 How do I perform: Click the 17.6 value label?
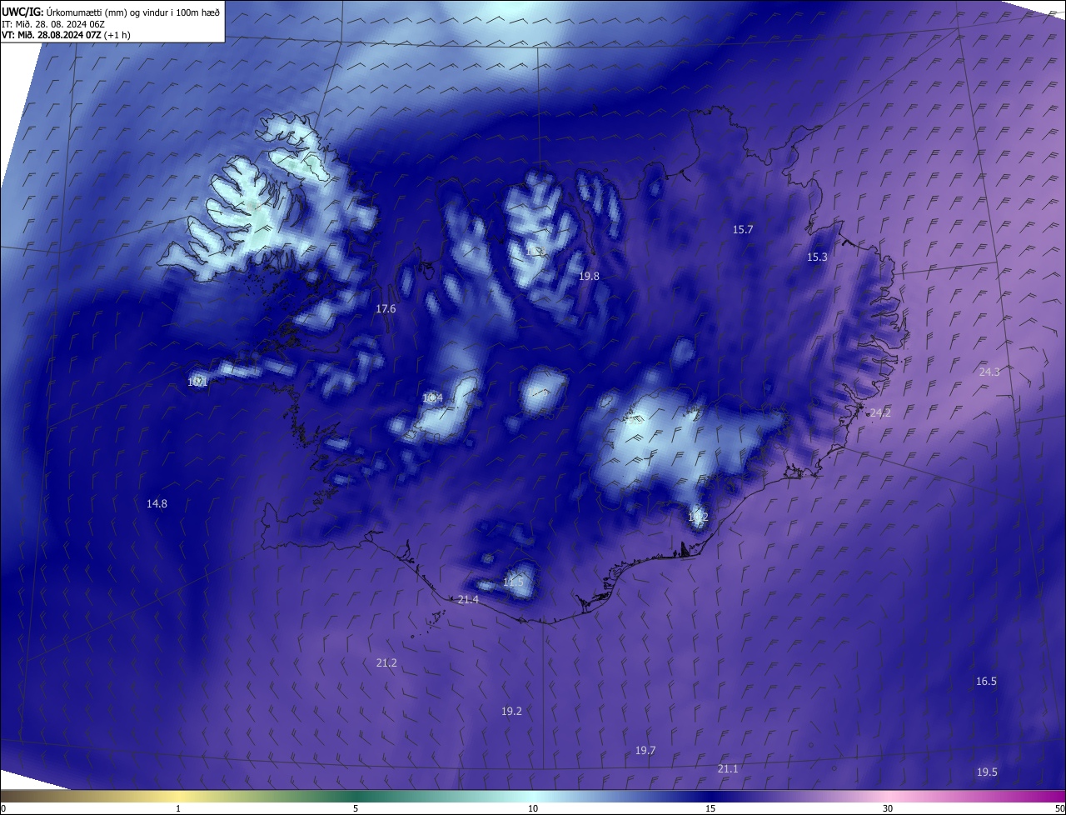tap(386, 309)
